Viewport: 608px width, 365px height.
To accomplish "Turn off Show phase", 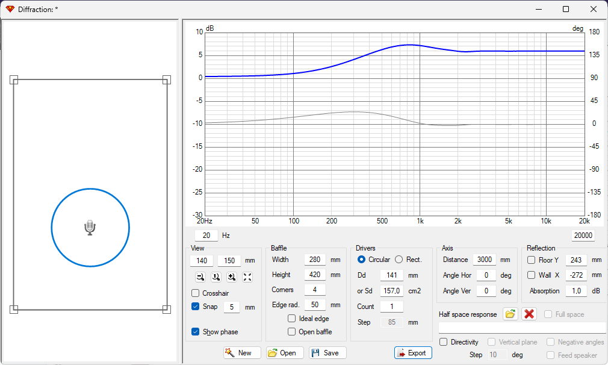I will pyautogui.click(x=196, y=332).
